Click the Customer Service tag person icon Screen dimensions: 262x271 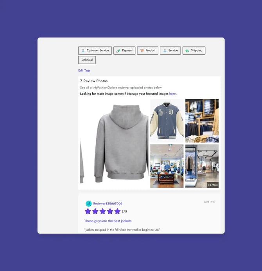(x=83, y=50)
